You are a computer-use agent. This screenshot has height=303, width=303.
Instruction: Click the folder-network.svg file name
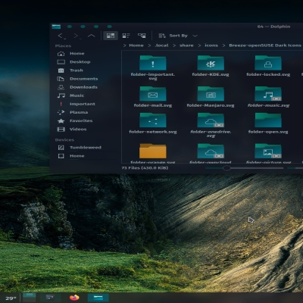coord(153,132)
